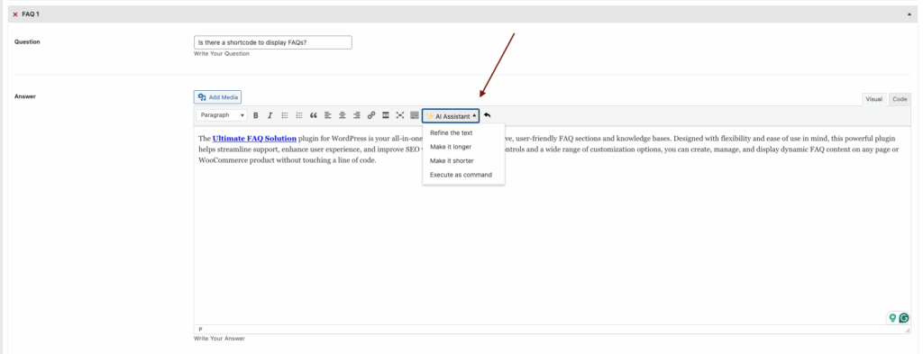Click the 'Write Your Answer' hint text
This screenshot has height=354, width=923.
(219, 339)
